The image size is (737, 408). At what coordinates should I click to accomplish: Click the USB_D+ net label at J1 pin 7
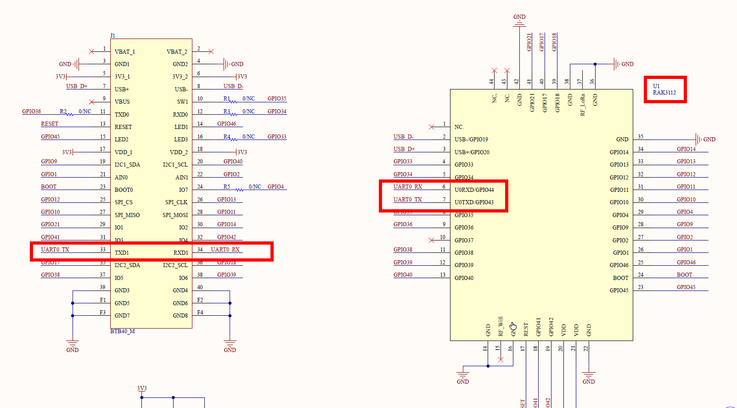pyautogui.click(x=77, y=86)
